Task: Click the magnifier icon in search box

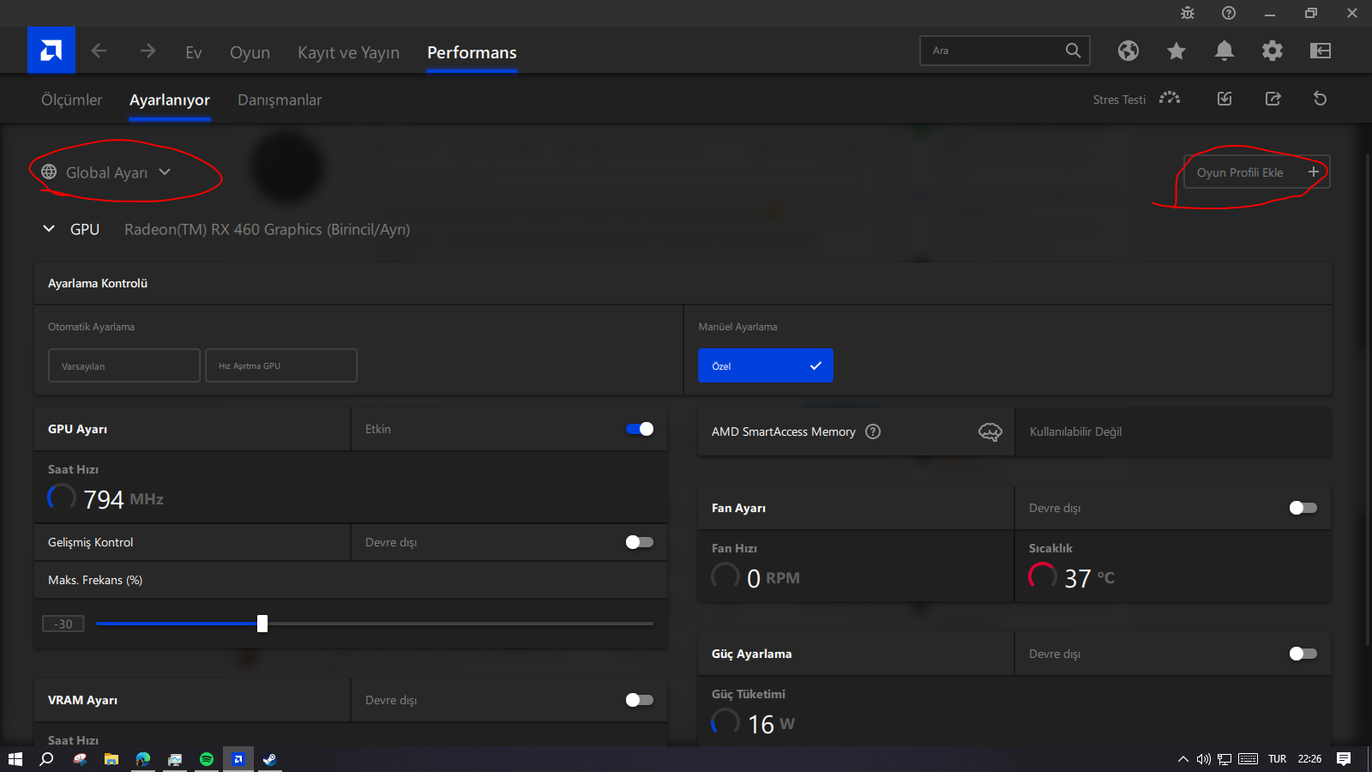Action: pyautogui.click(x=1073, y=51)
